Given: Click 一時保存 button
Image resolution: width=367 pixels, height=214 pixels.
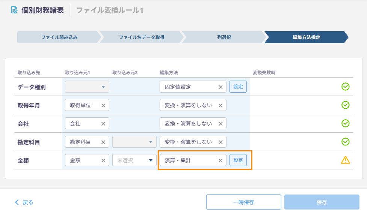Looking at the screenshot, I should coord(244,202).
